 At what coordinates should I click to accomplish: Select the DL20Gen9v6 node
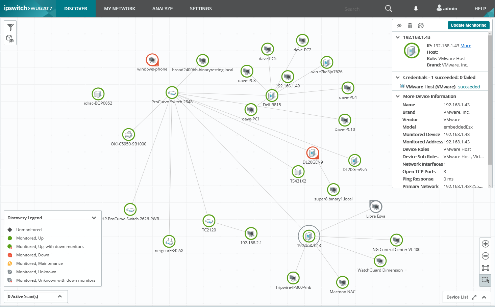click(354, 161)
